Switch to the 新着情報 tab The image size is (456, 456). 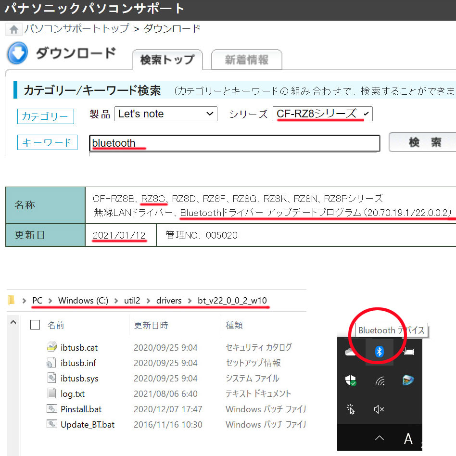(x=247, y=60)
